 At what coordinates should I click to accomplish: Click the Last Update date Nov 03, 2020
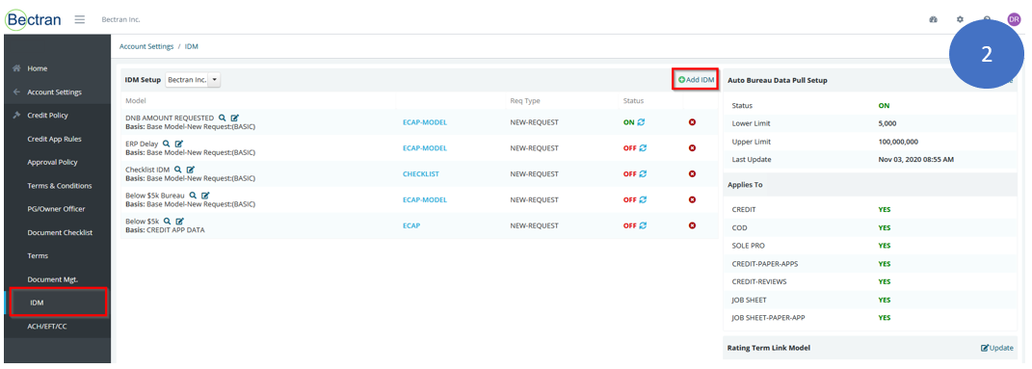(916, 159)
